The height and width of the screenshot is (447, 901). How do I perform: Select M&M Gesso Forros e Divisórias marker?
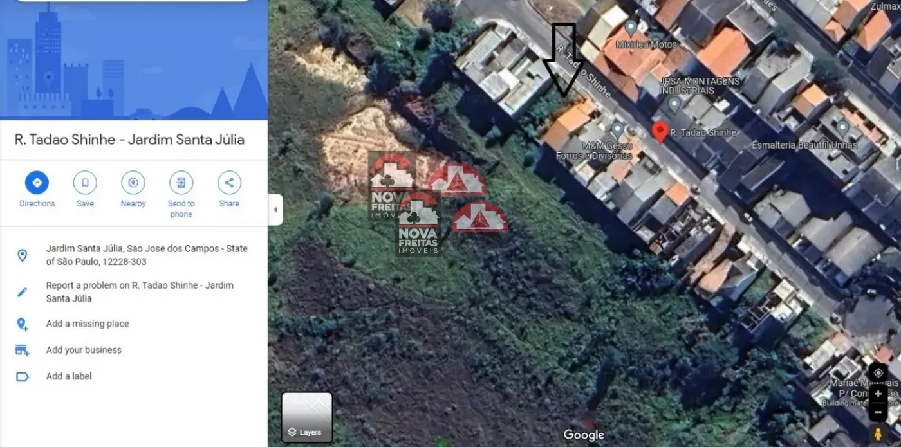tap(617, 131)
